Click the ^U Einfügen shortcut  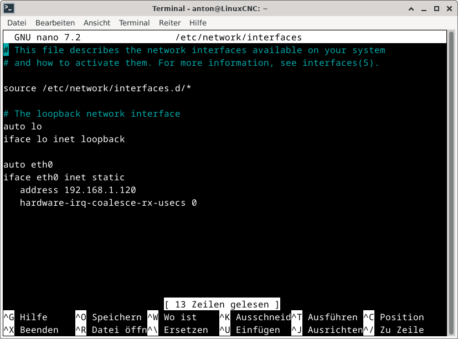click(250, 330)
